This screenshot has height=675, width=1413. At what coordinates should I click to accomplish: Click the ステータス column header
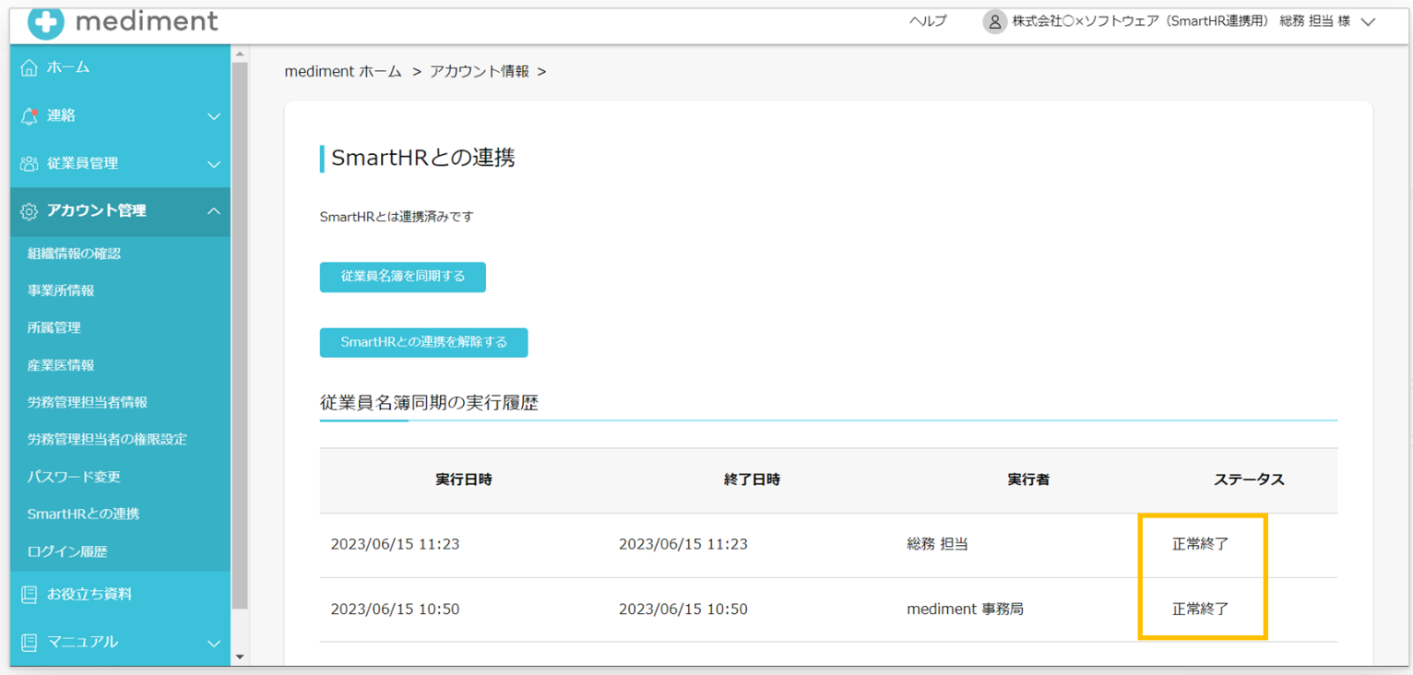click(x=1249, y=480)
